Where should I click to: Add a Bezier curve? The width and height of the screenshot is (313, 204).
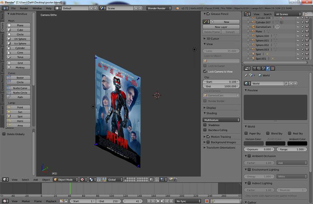pos(18,78)
